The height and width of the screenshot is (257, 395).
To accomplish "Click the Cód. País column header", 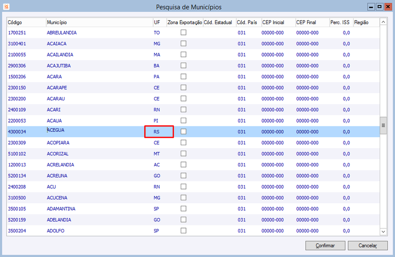I will pyautogui.click(x=249, y=22).
